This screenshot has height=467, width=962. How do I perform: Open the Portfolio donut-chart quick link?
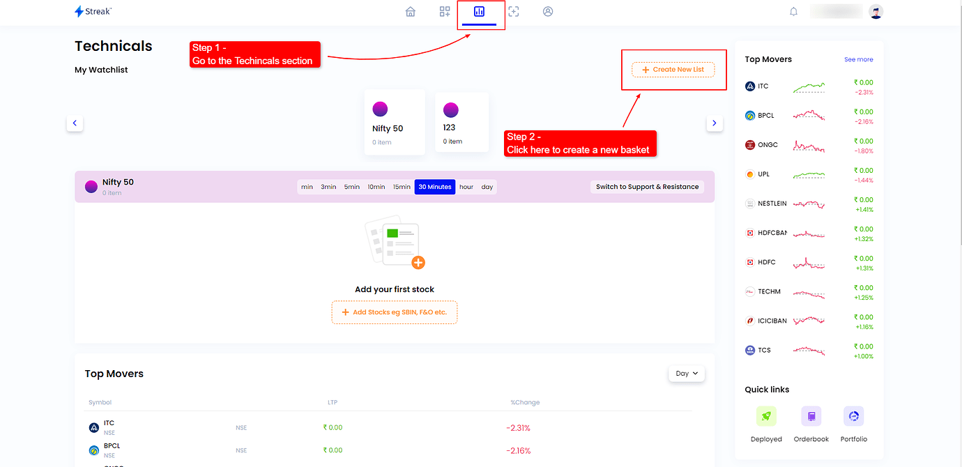pyautogui.click(x=853, y=415)
